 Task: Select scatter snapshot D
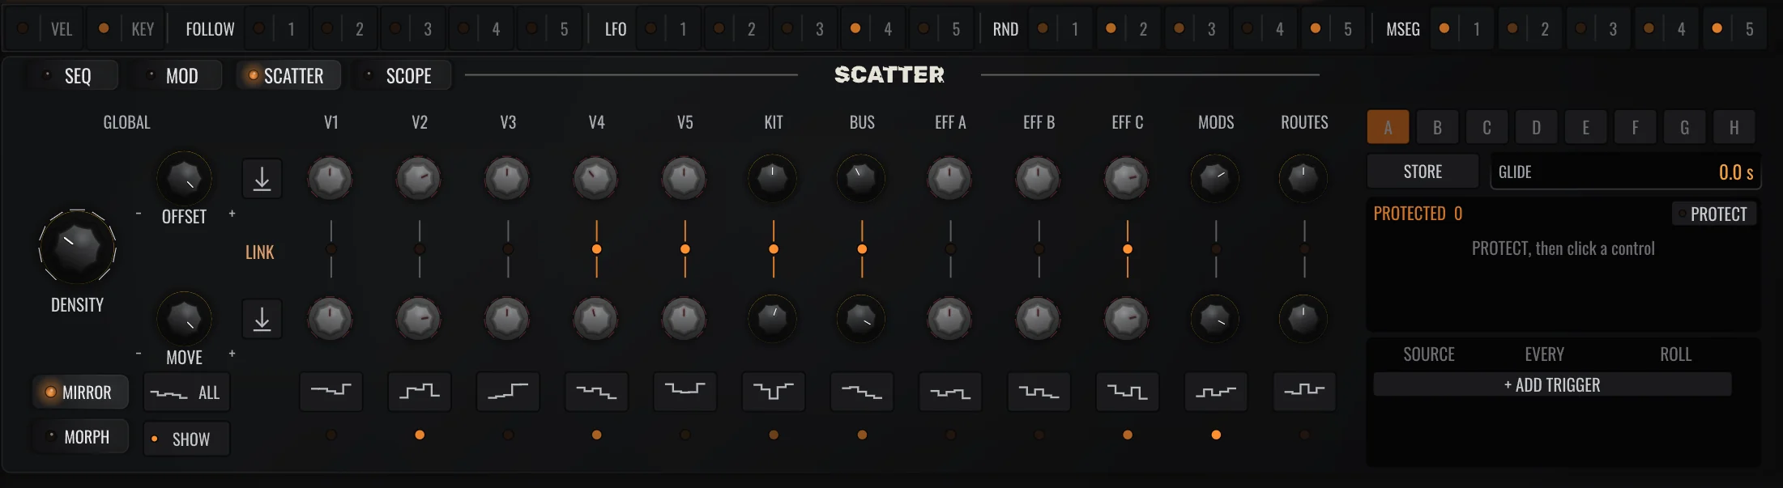tap(1536, 127)
